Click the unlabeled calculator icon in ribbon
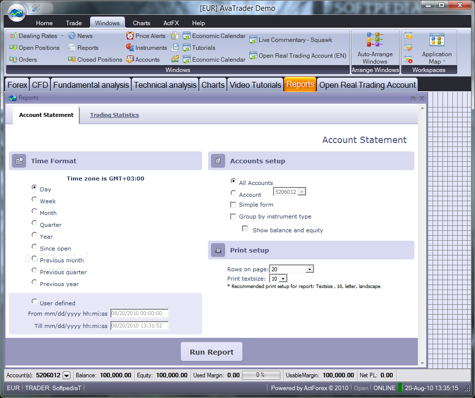The image size is (475, 398). [x=175, y=36]
